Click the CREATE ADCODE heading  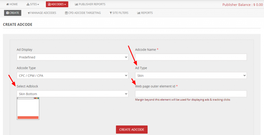[18, 25]
